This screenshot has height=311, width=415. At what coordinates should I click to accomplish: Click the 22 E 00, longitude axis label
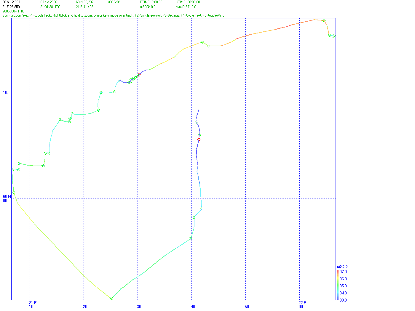pyautogui.click(x=302, y=305)
